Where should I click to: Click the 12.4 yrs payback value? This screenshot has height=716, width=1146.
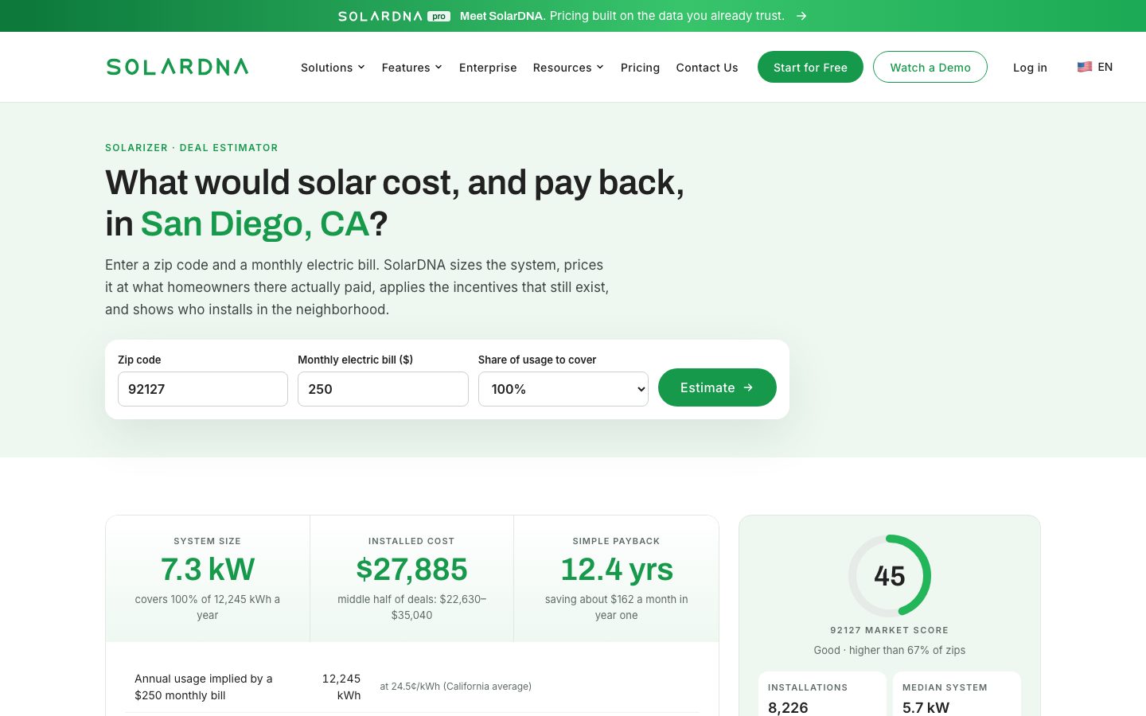(x=617, y=570)
